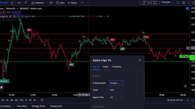Take a chart snapshot with camera icon

[194, 3]
